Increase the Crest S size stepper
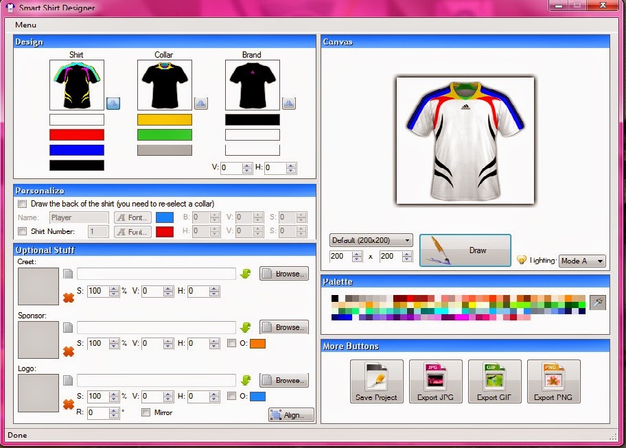The height and width of the screenshot is (448, 626). 114,288
